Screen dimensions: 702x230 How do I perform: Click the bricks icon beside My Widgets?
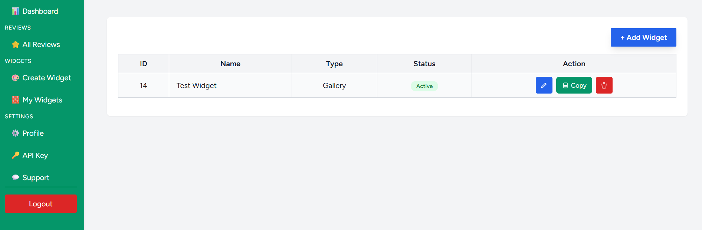[15, 100]
